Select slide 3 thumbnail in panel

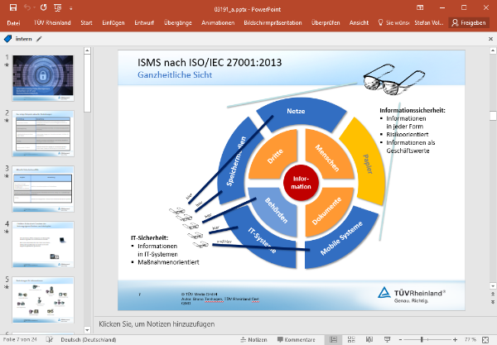coord(48,188)
